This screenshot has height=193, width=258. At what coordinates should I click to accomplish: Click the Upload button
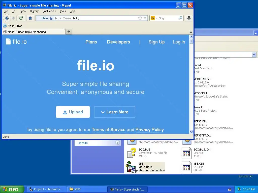click(73, 112)
